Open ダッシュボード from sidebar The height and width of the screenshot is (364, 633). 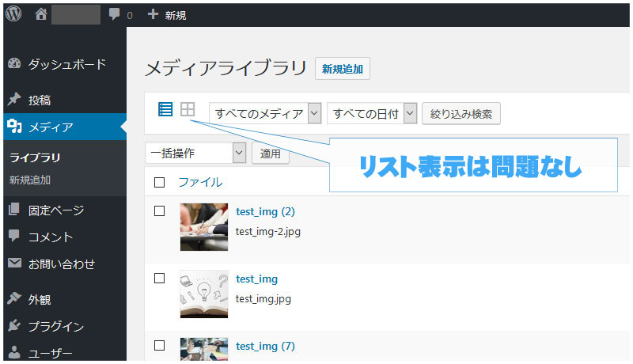(67, 64)
